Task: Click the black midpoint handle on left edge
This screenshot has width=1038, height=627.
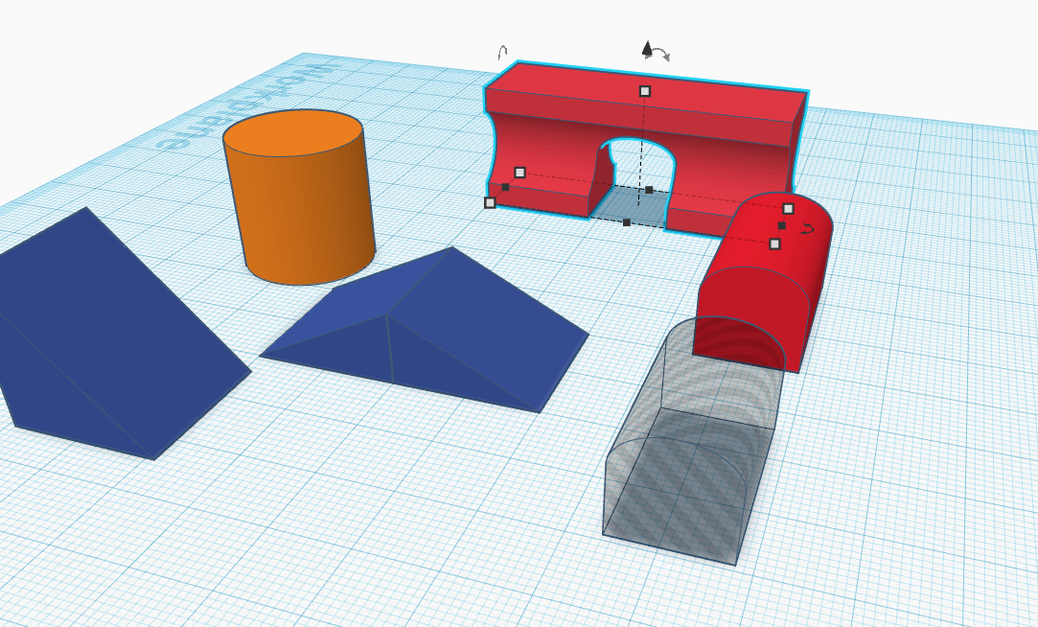Action: [506, 187]
